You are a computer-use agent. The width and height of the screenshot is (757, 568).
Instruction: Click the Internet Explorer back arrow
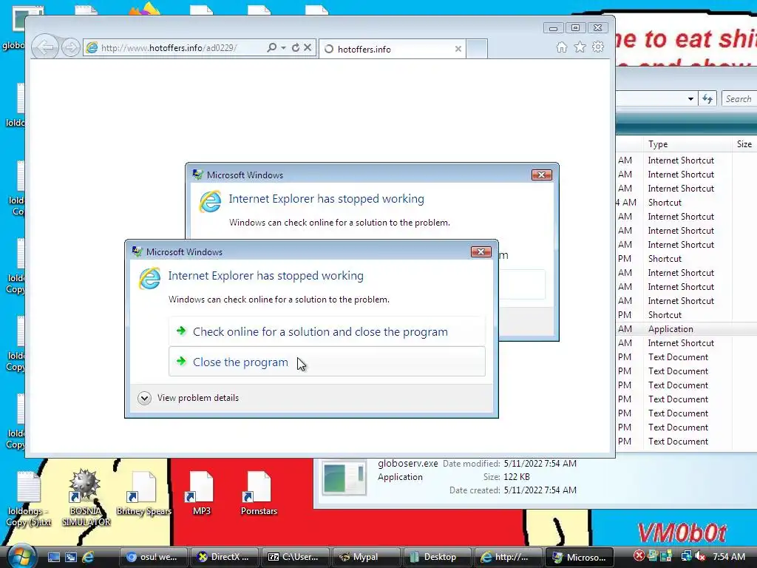45,47
